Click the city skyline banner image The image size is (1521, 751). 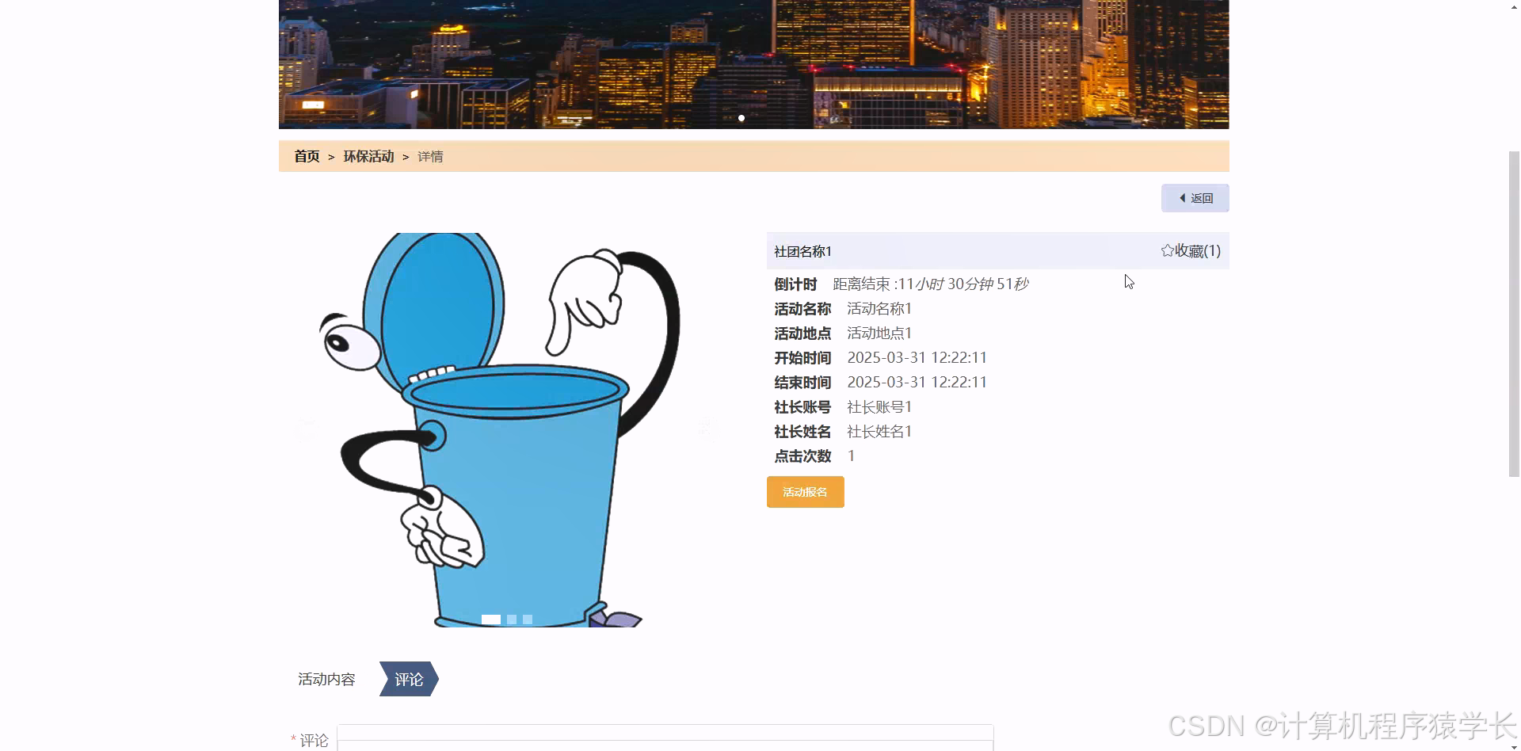click(x=753, y=64)
